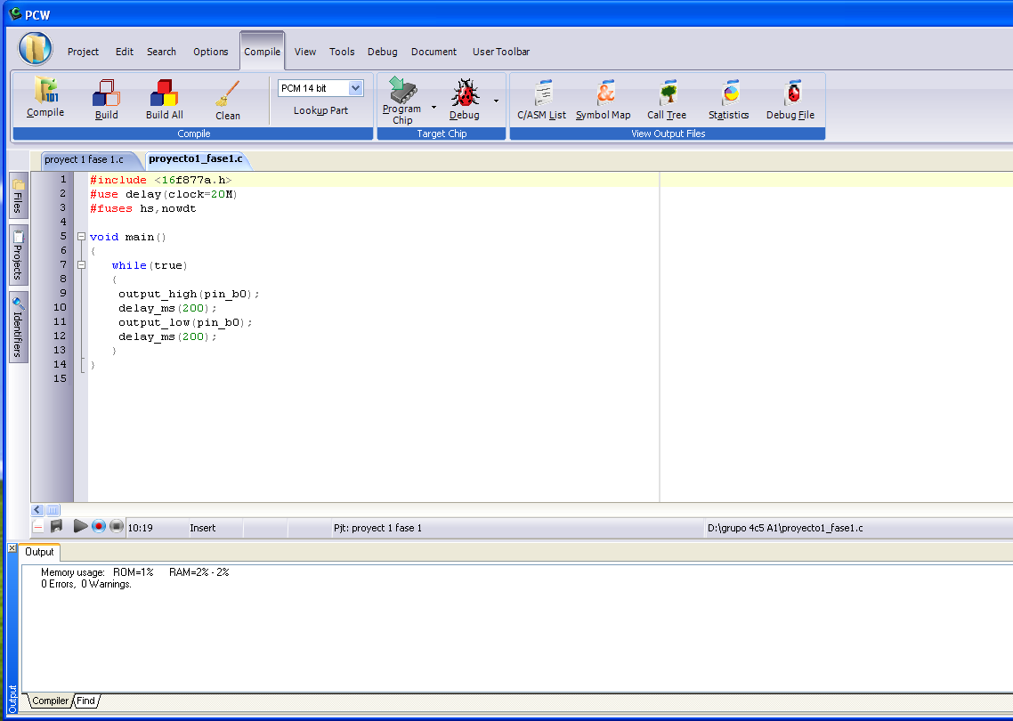Screen dimensions: 1013x721
Task: Collapse the main function code fold
Action: pyautogui.click(x=81, y=237)
